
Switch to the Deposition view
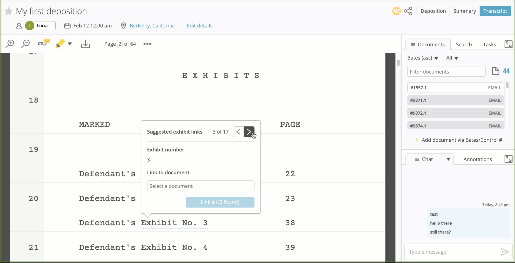[433, 11]
